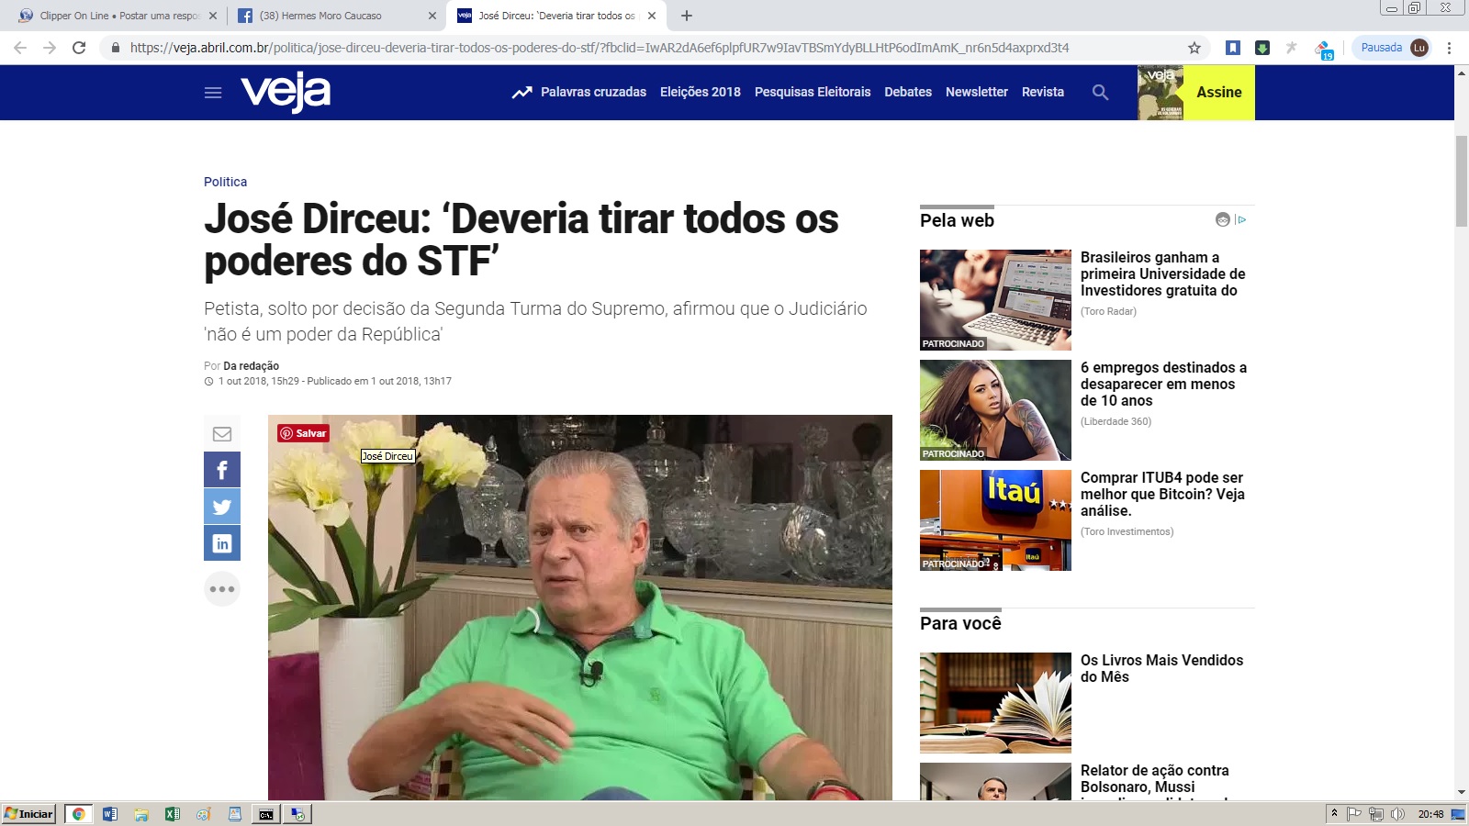Share article via email envelope icon
Viewport: 1469px width, 826px height.
tap(222, 433)
